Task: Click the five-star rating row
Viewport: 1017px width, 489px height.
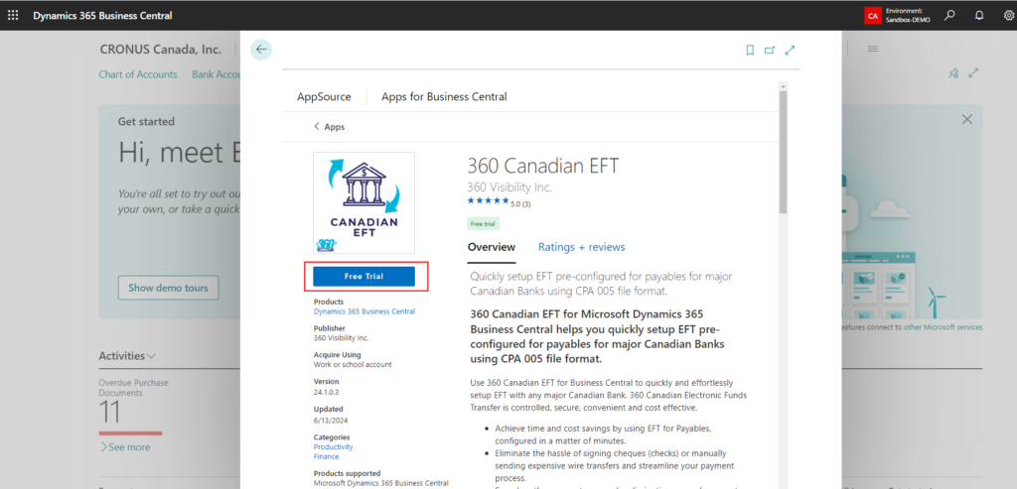Action: pyautogui.click(x=488, y=200)
